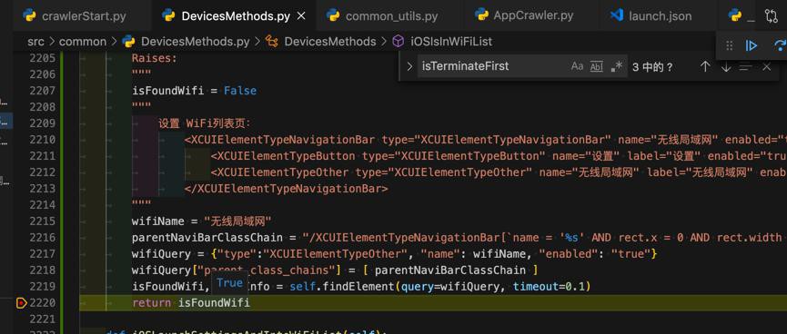The width and height of the screenshot is (787, 334).
Task: Click the True debug hover value
Action: pos(230,283)
